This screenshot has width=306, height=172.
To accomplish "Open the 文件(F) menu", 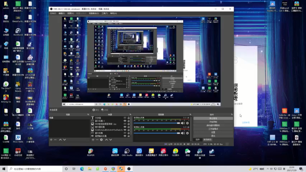I will [x=53, y=13].
